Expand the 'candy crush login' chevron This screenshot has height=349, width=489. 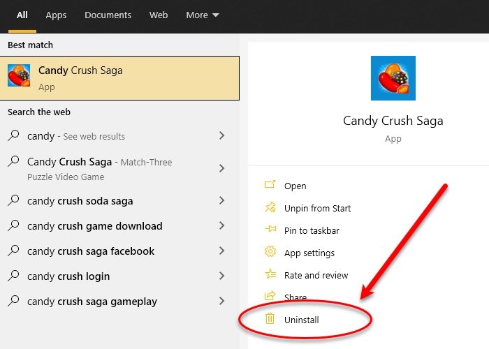click(x=221, y=276)
